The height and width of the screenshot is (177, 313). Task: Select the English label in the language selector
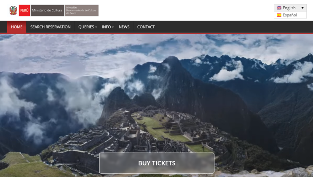(x=289, y=8)
